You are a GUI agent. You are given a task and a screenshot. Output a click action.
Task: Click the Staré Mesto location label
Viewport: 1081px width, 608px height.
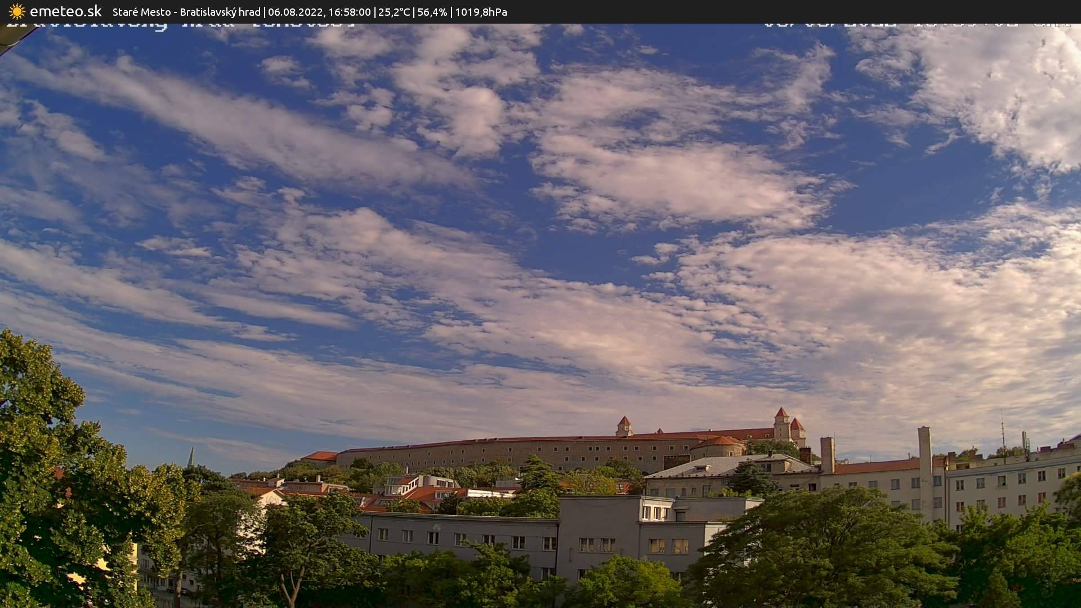143,12
